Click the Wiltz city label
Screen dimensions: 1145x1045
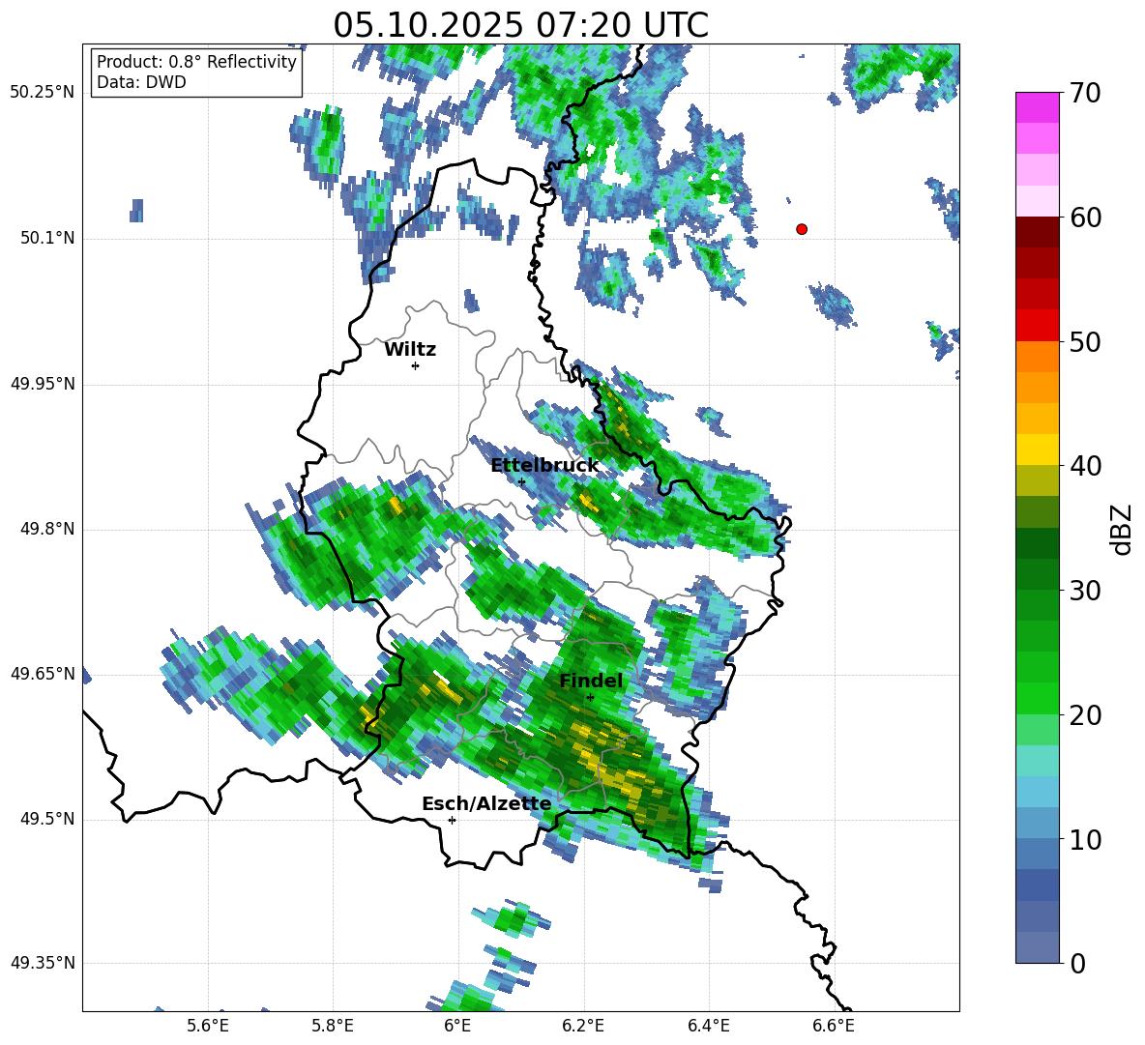410,350
